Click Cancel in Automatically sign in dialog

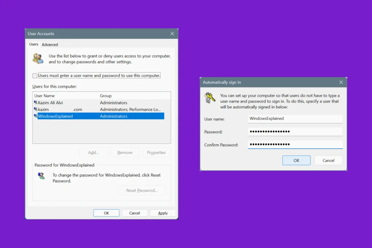pyautogui.click(x=328, y=160)
